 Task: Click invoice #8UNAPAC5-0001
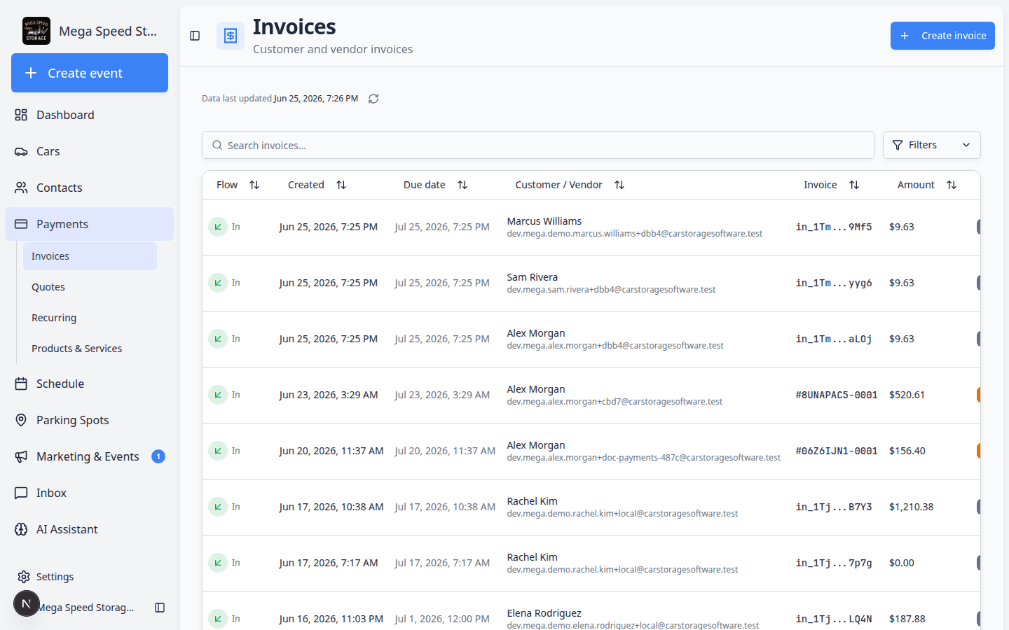(837, 395)
